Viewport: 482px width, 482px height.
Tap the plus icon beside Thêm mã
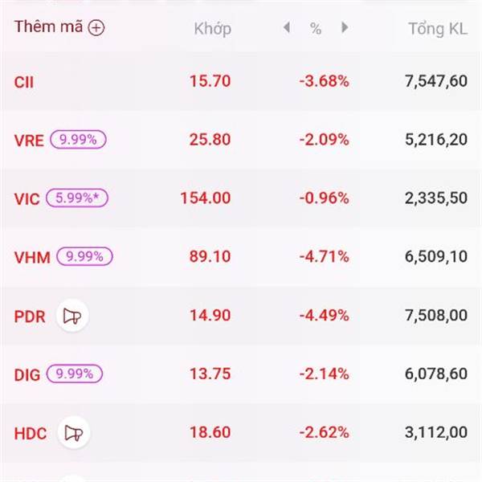point(96,27)
